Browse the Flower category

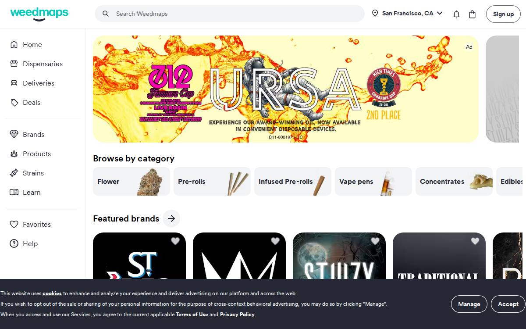click(131, 181)
